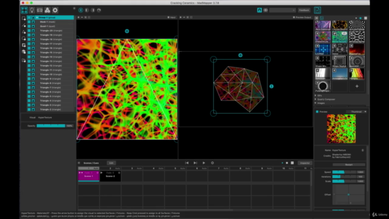Click the teal fullscreen output icon
The image size is (389, 219).
coord(260,10)
